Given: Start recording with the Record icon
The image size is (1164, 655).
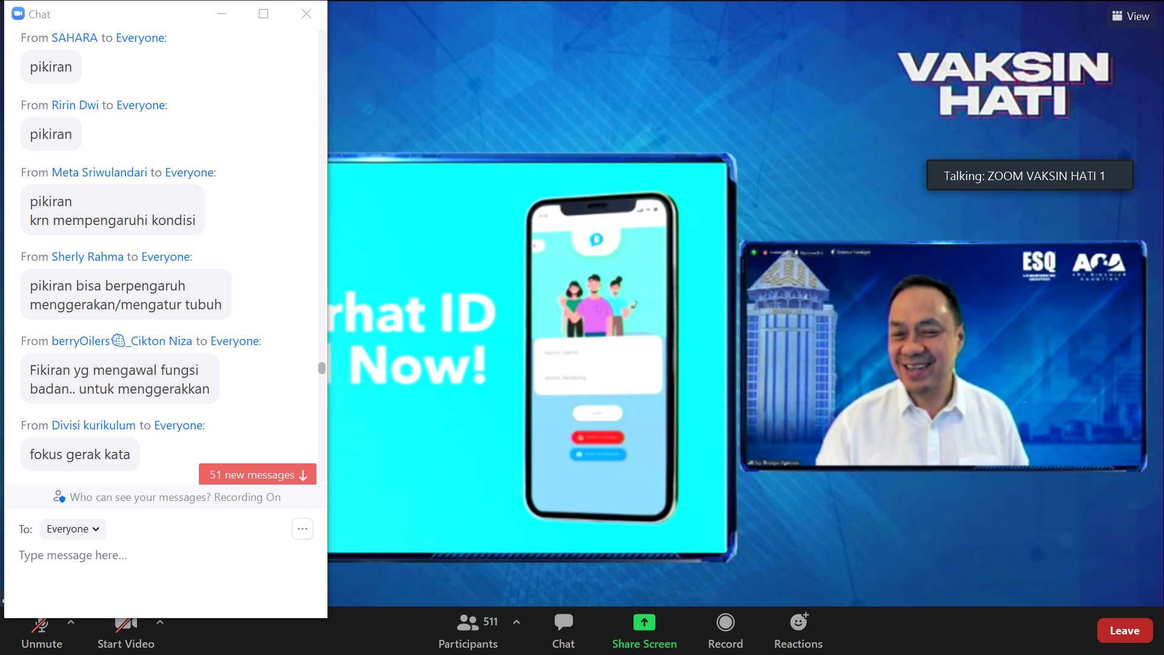Looking at the screenshot, I should click(x=725, y=623).
